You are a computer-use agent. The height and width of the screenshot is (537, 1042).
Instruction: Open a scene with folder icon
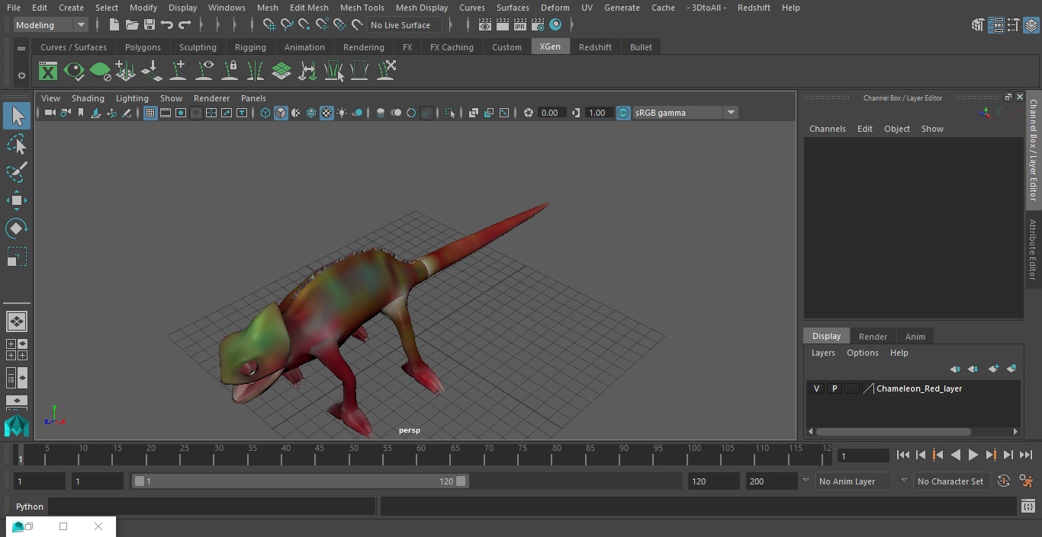coord(131,25)
